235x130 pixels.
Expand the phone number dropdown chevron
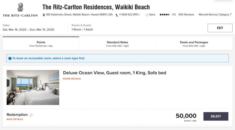[139, 15]
